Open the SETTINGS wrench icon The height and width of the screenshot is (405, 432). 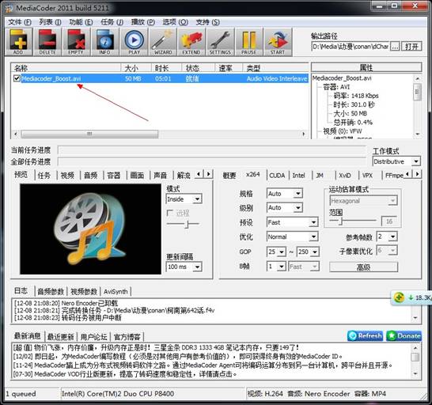(x=220, y=42)
